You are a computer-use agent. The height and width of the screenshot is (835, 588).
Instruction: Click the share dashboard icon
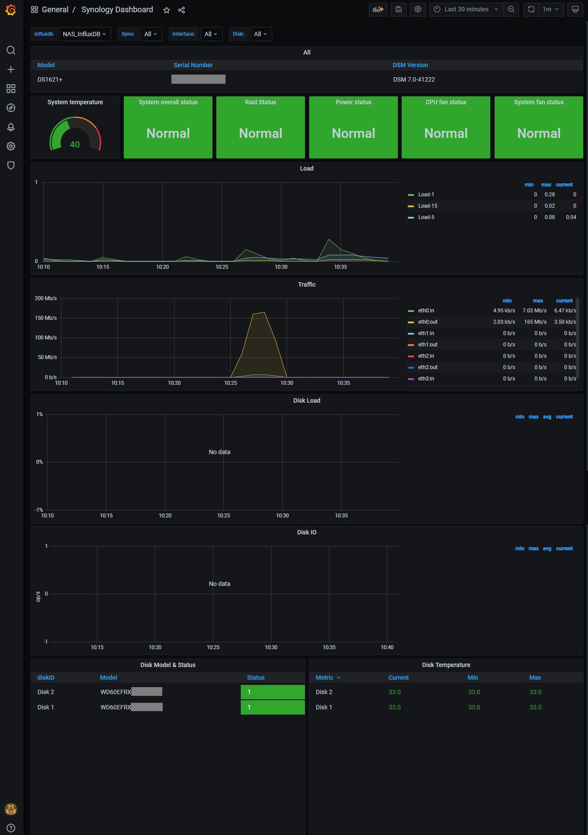[x=181, y=10]
